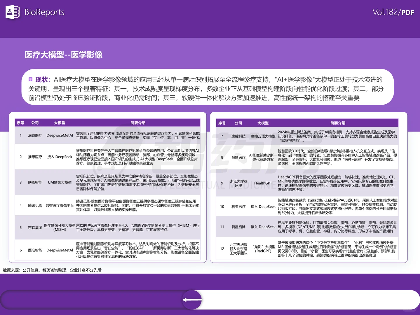Expand the 简要介绍 column header

tap(138, 123)
